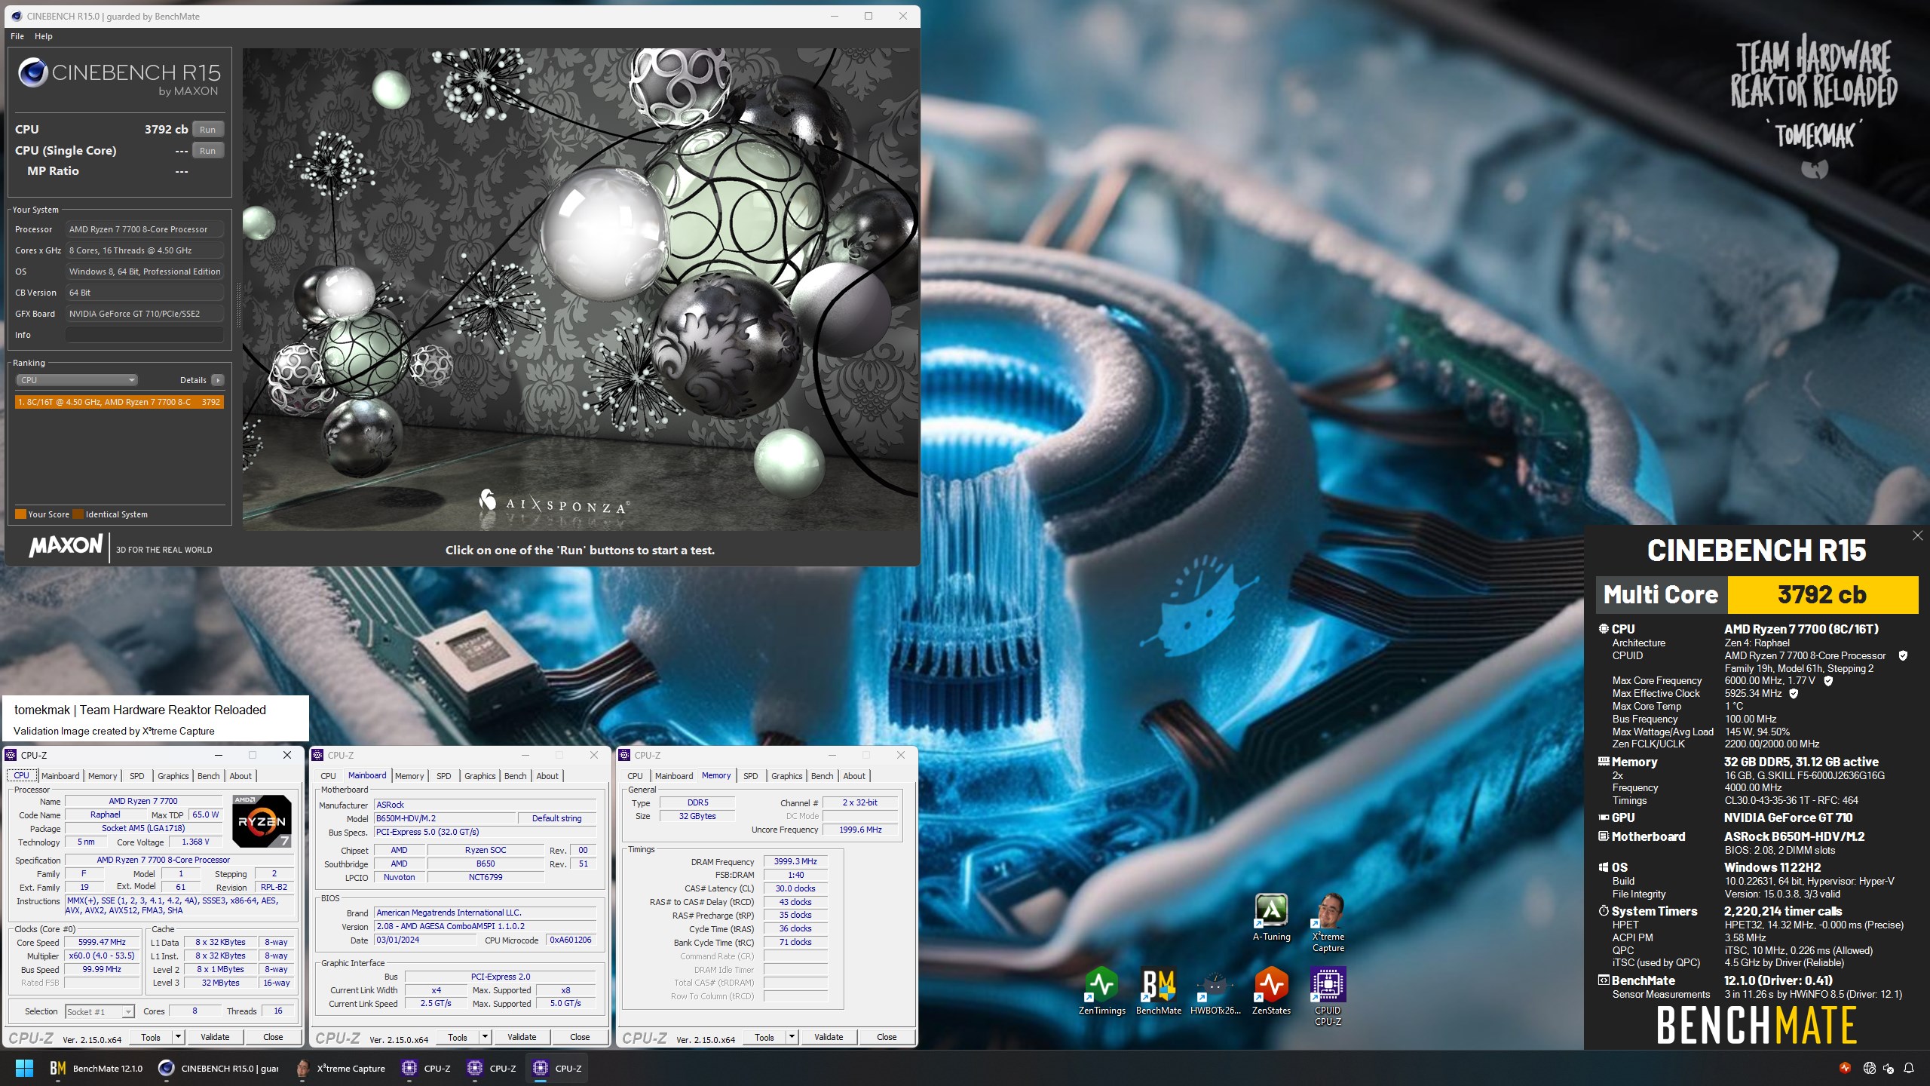Image resolution: width=1930 pixels, height=1086 pixels.
Task: Open the notifications bell in system tray
Action: click(x=1909, y=1068)
